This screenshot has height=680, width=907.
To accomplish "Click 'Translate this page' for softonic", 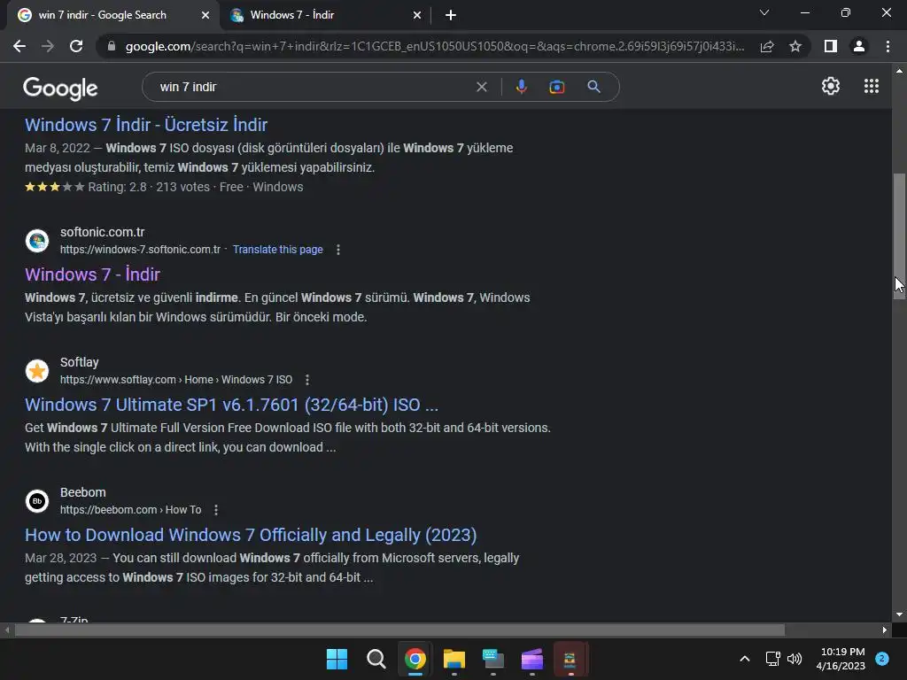I will click(277, 249).
